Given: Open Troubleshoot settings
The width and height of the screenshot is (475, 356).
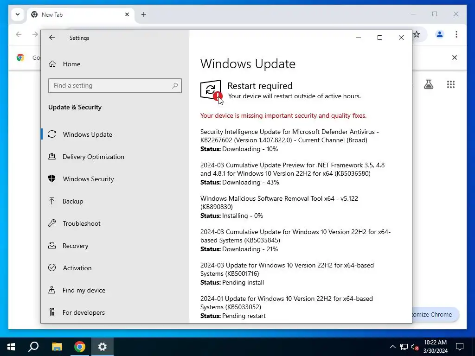Looking at the screenshot, I should pyautogui.click(x=82, y=223).
